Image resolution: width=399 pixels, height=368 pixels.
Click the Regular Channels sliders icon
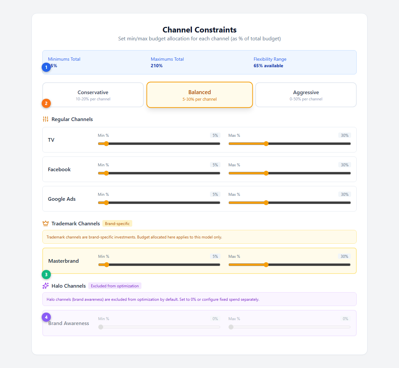click(x=46, y=119)
